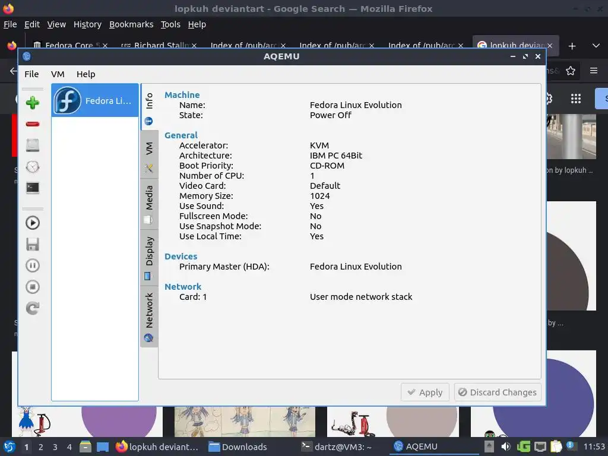The image size is (608, 456).
Task: Click the volume speaker tray icon
Action: pos(506,446)
